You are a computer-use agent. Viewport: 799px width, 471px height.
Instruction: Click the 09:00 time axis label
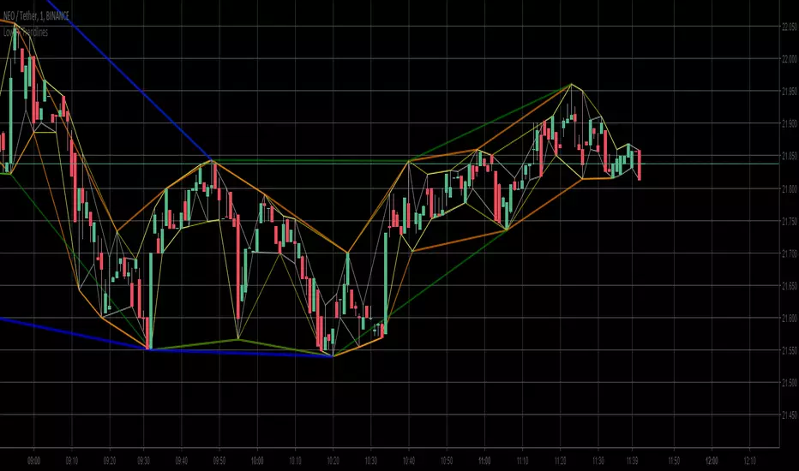(x=34, y=461)
